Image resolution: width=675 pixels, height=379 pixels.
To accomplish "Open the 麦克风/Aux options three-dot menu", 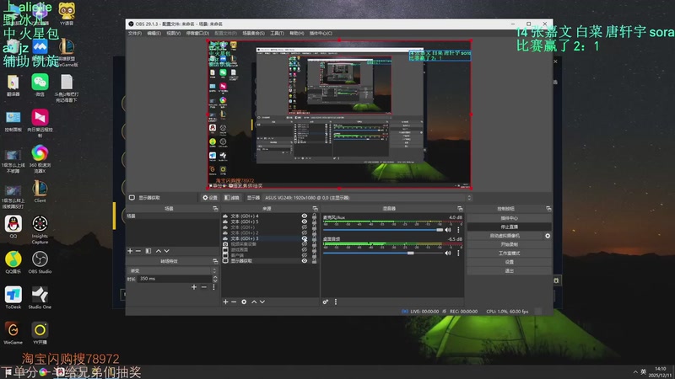I will click(x=458, y=230).
